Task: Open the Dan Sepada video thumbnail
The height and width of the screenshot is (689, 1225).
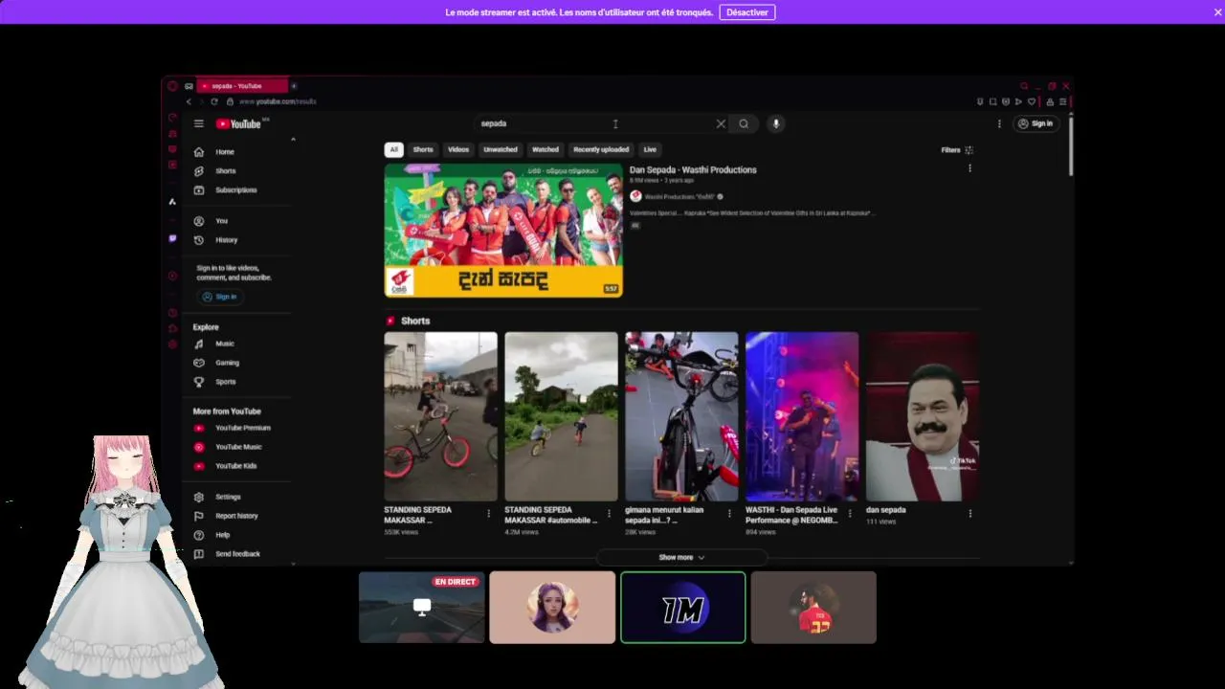Action: pos(503,230)
